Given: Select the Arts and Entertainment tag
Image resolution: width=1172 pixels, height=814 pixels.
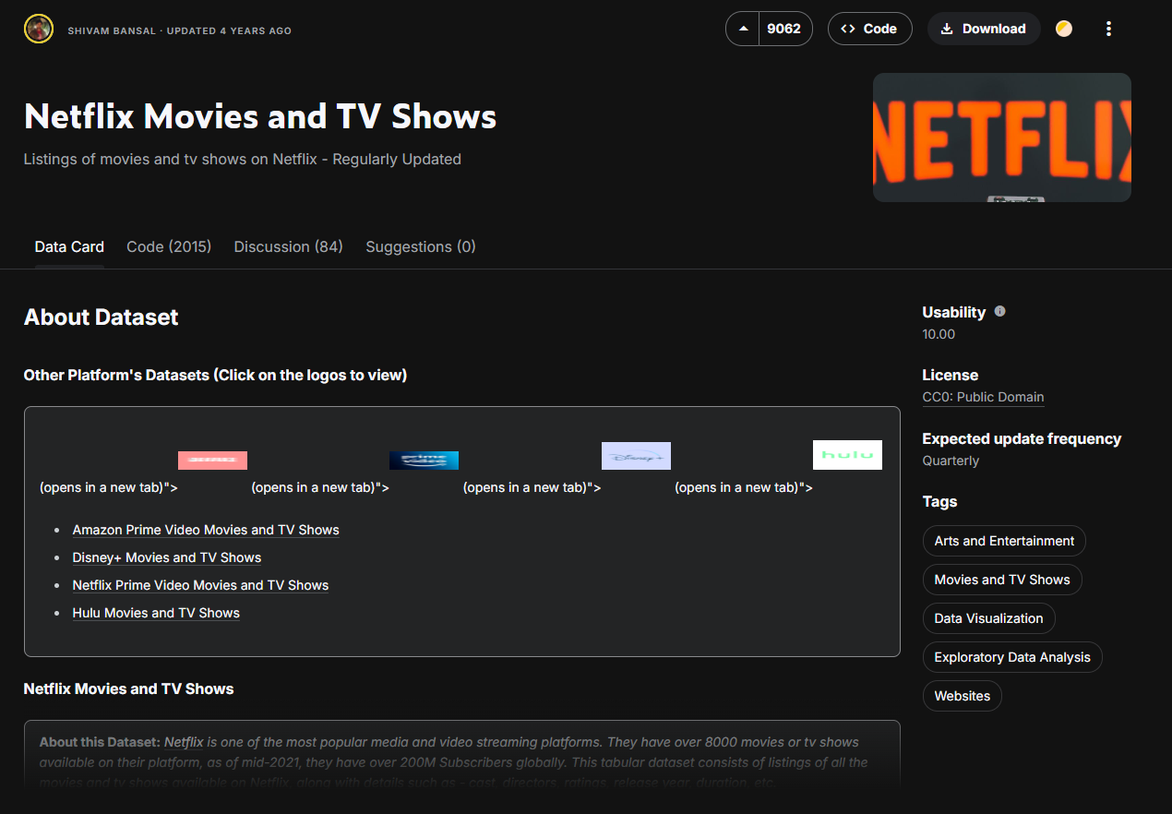Looking at the screenshot, I should click(1004, 541).
